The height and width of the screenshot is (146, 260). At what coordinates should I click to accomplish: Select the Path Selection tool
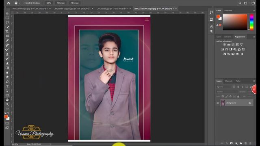(x=7, y=91)
